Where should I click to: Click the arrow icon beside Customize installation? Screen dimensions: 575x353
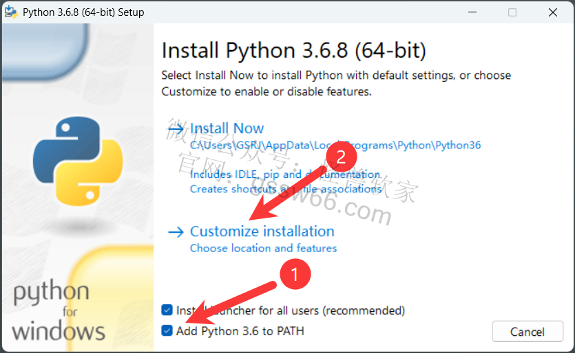click(176, 232)
